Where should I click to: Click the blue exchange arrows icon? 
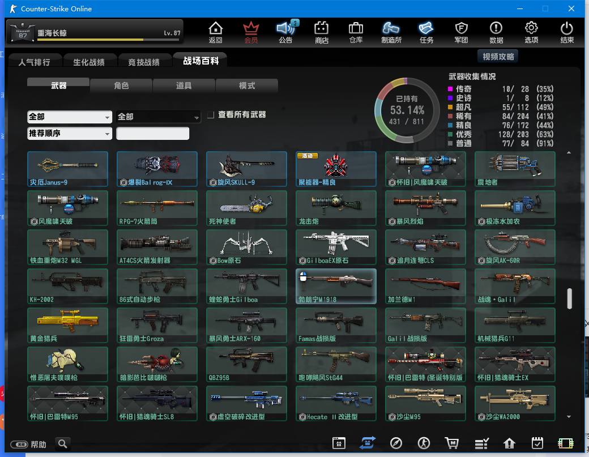(367, 443)
